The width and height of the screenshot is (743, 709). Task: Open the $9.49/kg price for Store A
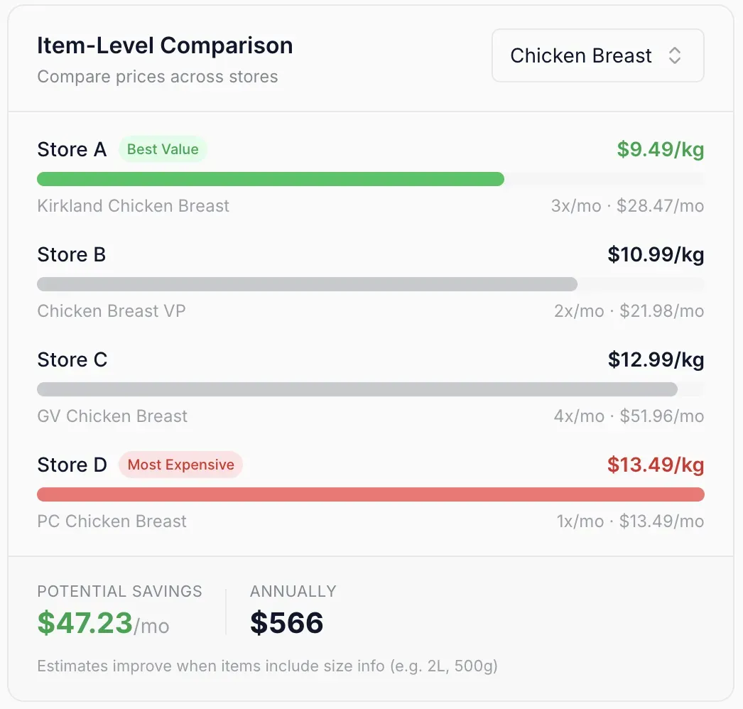660,149
